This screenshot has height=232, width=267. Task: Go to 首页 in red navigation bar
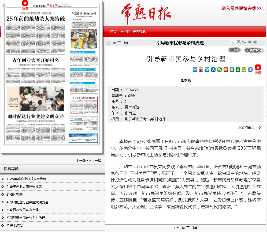coord(113,32)
